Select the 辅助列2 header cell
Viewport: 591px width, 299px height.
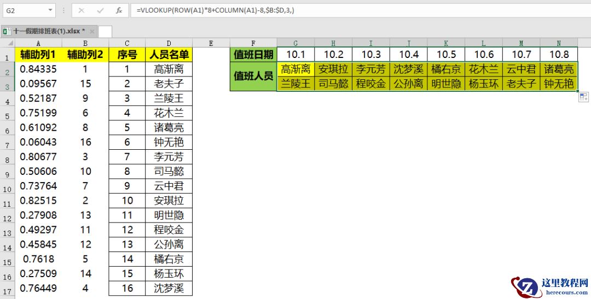(x=85, y=55)
